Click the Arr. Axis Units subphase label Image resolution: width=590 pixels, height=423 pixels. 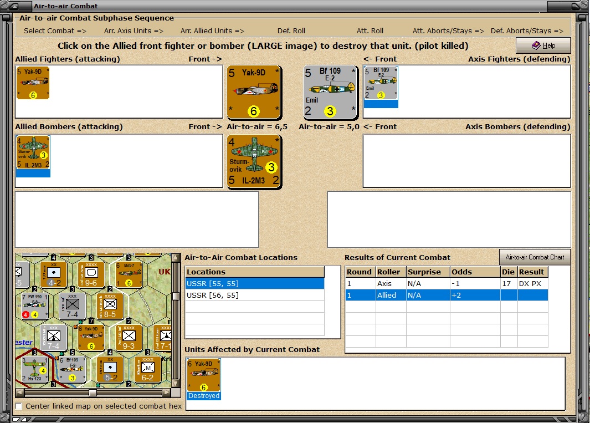click(x=134, y=31)
